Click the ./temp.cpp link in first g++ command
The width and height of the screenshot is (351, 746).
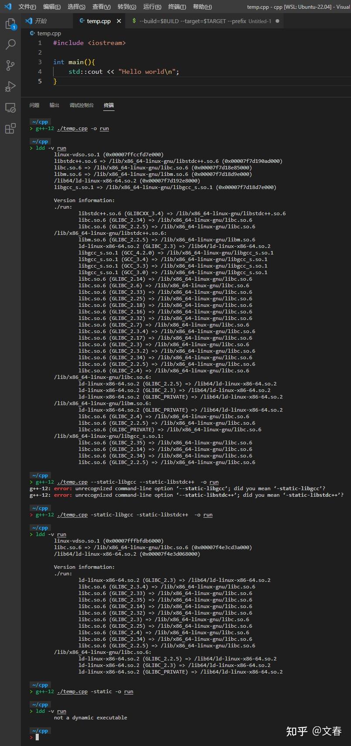point(72,128)
